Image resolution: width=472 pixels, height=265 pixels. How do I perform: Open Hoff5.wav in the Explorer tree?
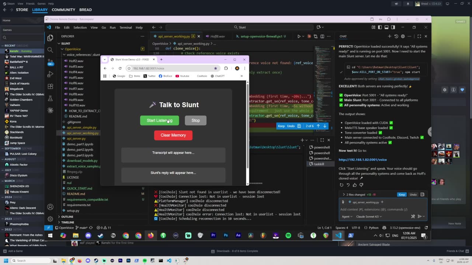click(76, 78)
